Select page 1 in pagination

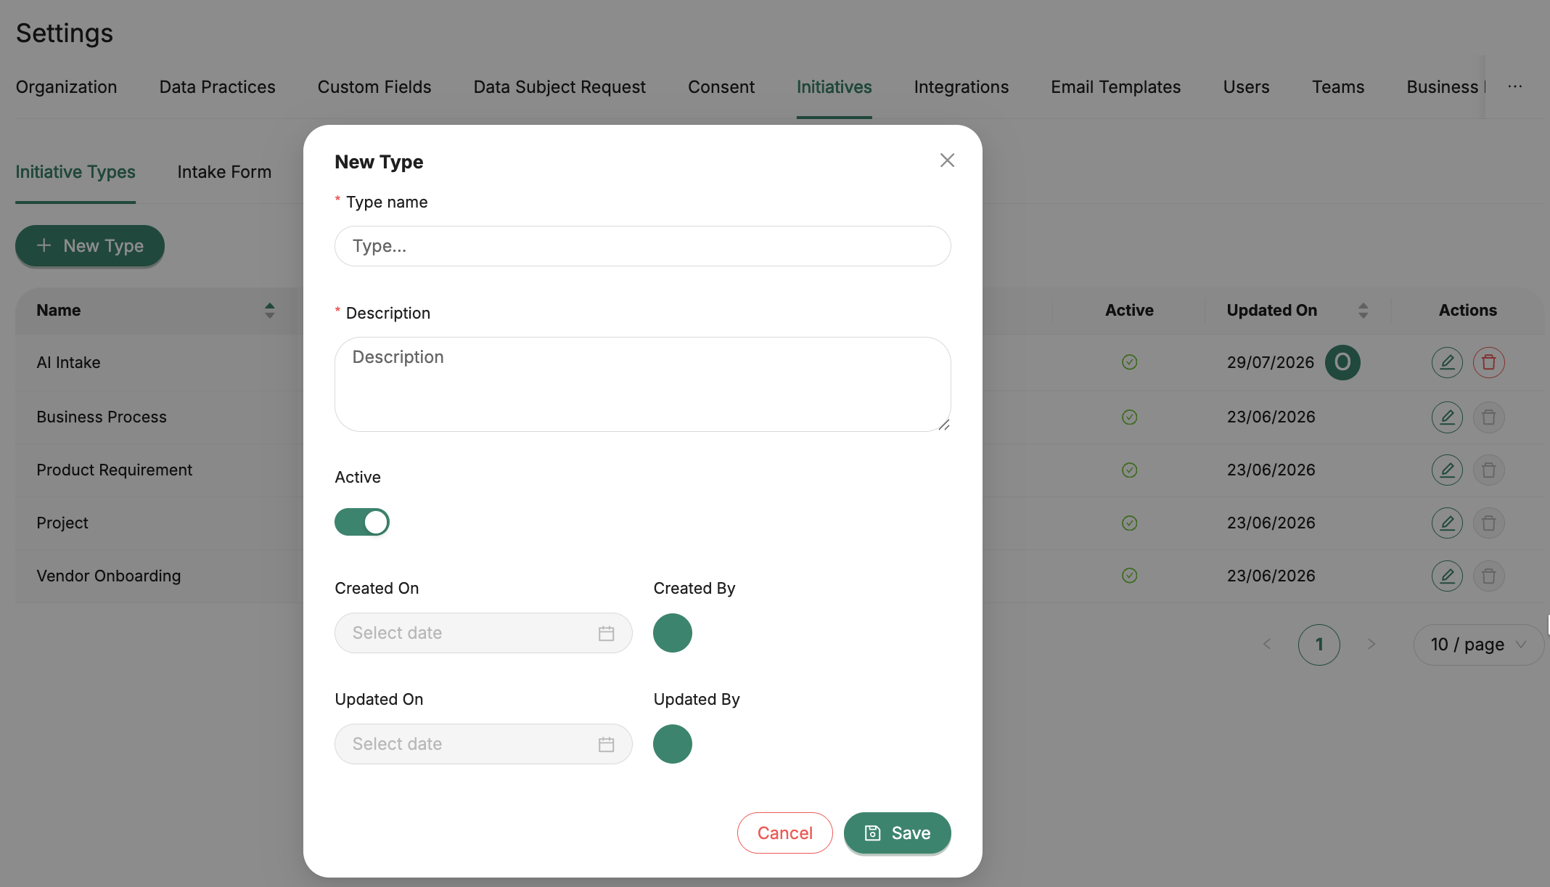tap(1319, 645)
